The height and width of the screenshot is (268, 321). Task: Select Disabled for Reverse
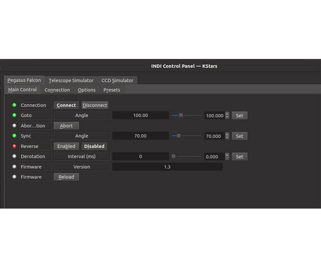(94, 146)
